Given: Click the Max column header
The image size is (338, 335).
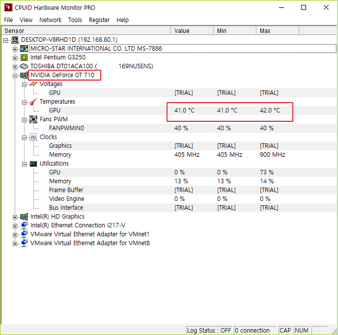Looking at the screenshot, I should pos(278,30).
